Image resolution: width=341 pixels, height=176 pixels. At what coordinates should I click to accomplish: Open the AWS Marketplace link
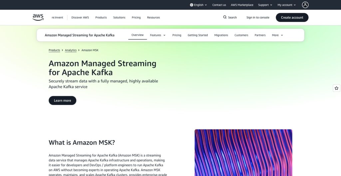point(242,5)
